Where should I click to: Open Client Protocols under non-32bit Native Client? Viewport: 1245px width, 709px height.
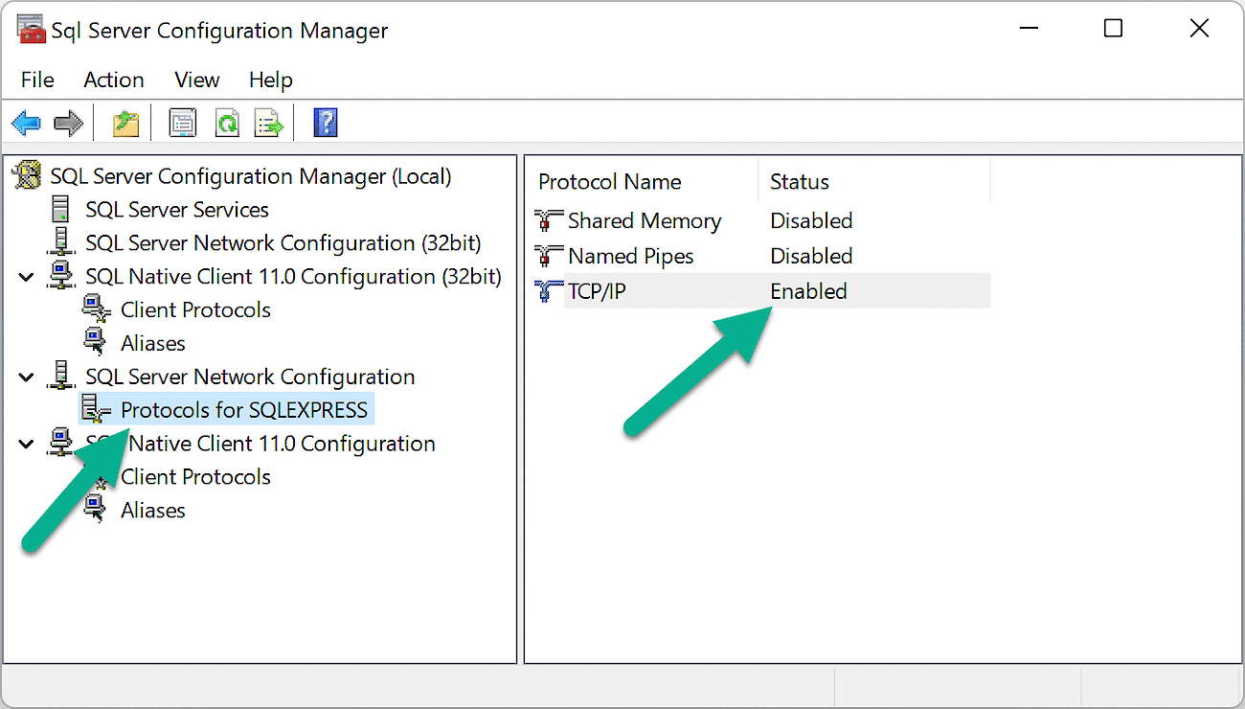click(x=195, y=477)
